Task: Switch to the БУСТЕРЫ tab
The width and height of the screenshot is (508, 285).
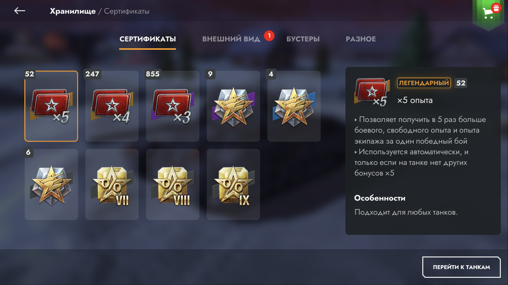Action: click(x=303, y=39)
